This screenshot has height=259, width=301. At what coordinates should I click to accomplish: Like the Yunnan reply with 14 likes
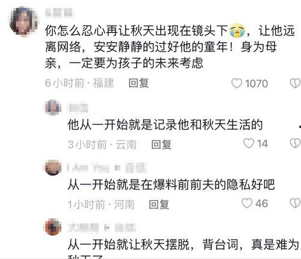(249, 144)
